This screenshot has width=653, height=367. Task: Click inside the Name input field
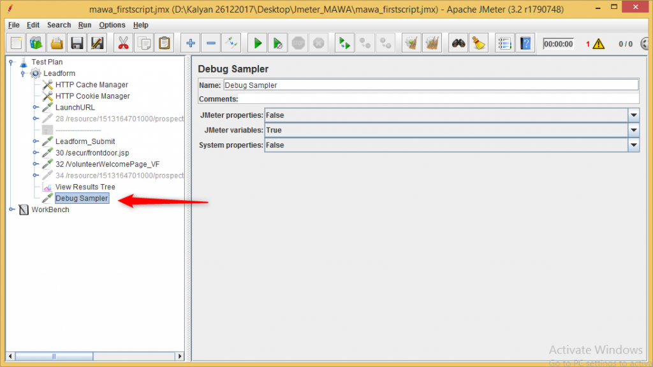pyautogui.click(x=383, y=85)
